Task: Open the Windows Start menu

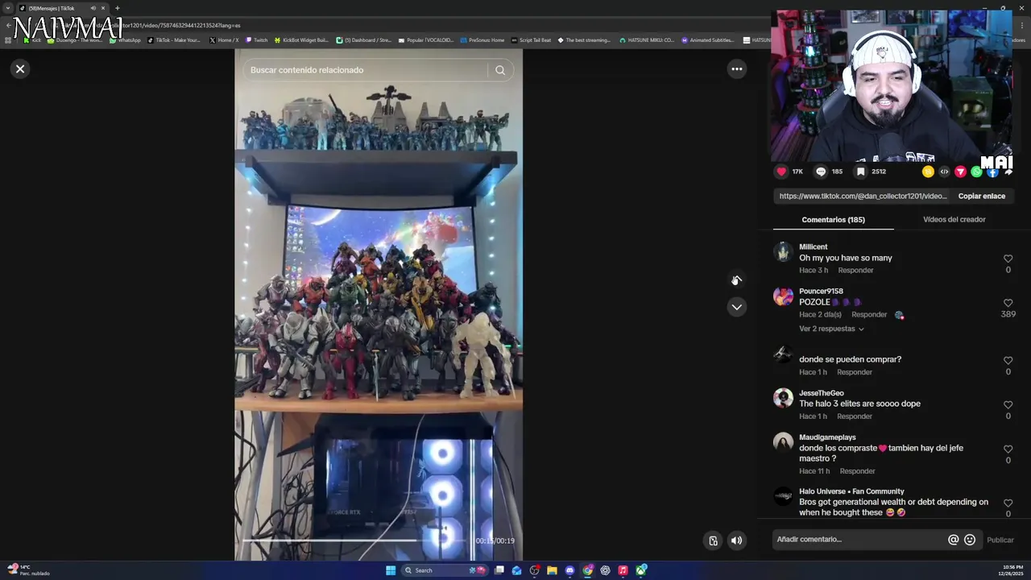Action: (x=391, y=570)
